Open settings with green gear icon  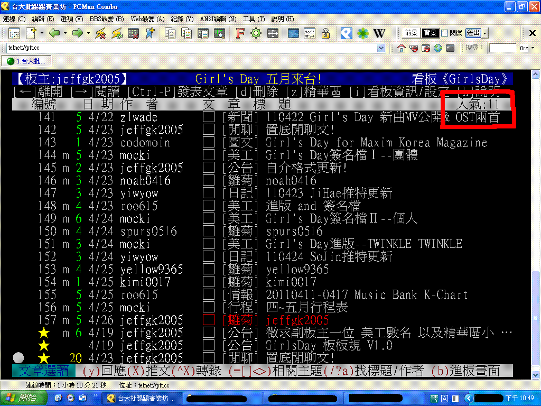[256, 33]
